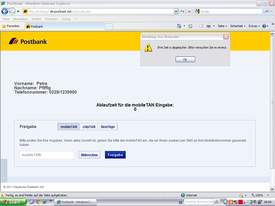This screenshot has height=206, width=275.
Task: Select the BestSign tab
Action: tap(108, 127)
